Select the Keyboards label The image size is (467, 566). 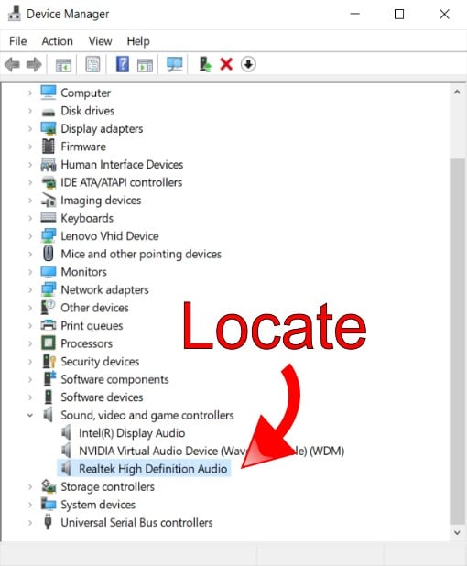pyautogui.click(x=87, y=218)
